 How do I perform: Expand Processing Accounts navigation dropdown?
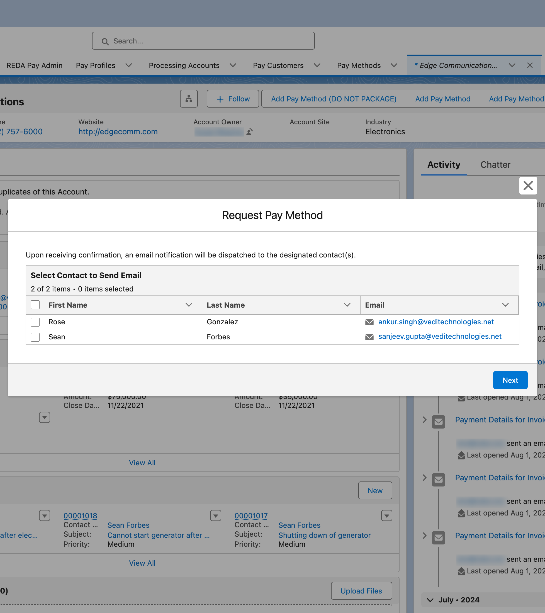click(233, 65)
